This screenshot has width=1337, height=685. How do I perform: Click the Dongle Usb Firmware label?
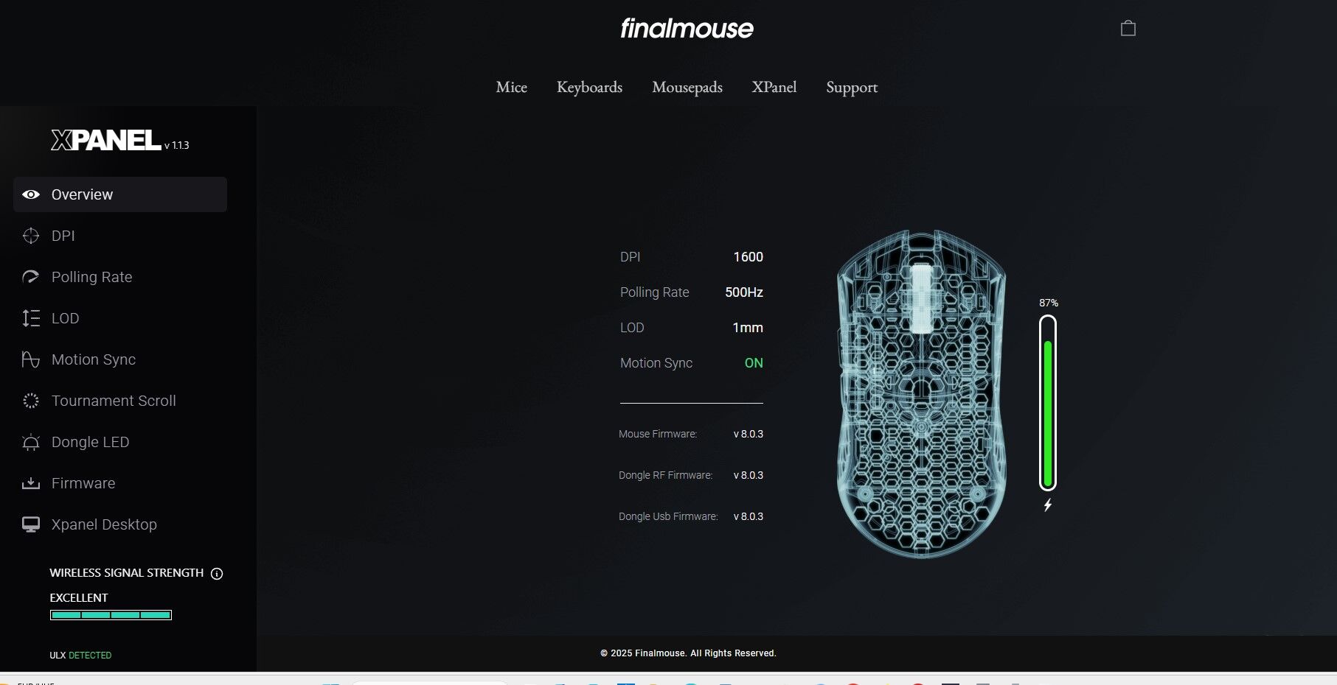coord(668,516)
